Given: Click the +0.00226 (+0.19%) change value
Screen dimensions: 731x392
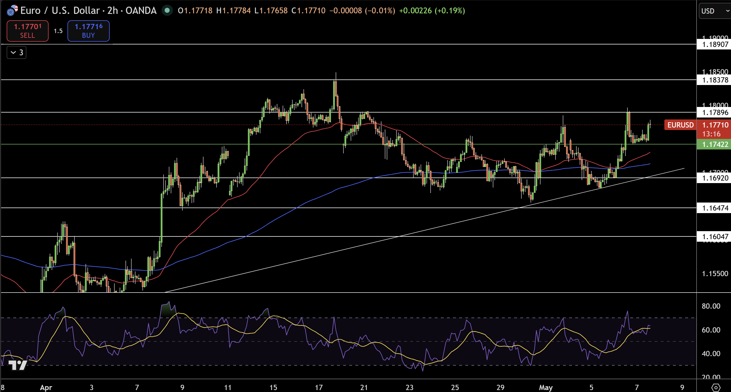Looking at the screenshot, I should pyautogui.click(x=432, y=11).
